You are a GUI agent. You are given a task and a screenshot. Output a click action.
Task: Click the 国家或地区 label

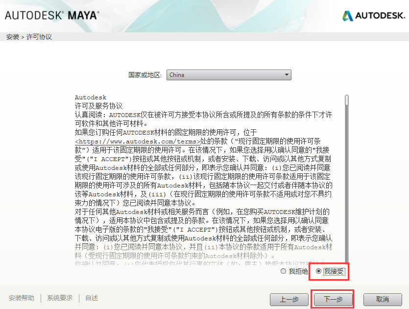coord(145,75)
